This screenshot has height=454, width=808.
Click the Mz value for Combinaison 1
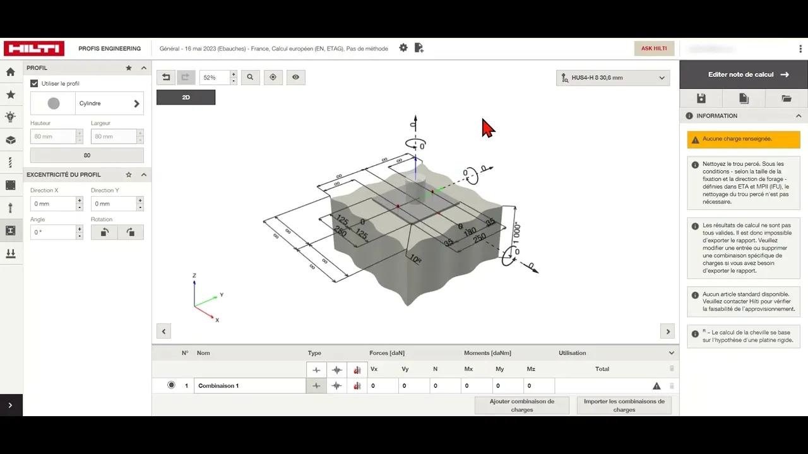coord(539,386)
